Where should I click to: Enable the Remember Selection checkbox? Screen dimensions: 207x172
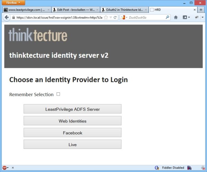pyautogui.click(x=58, y=94)
